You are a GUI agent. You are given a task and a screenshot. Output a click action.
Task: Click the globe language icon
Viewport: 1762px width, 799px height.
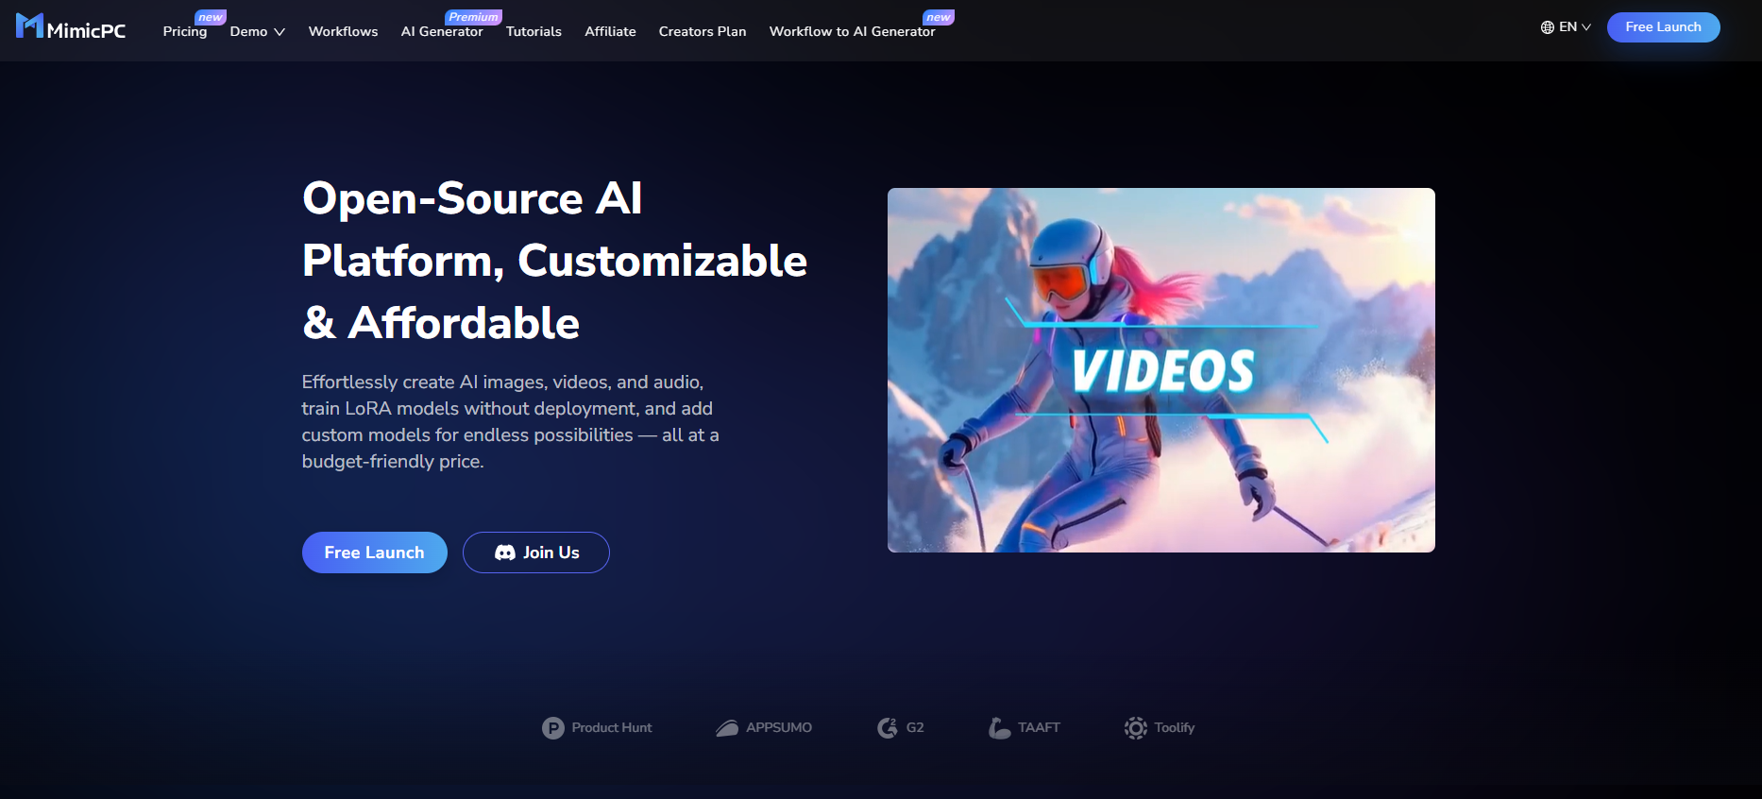(1547, 27)
